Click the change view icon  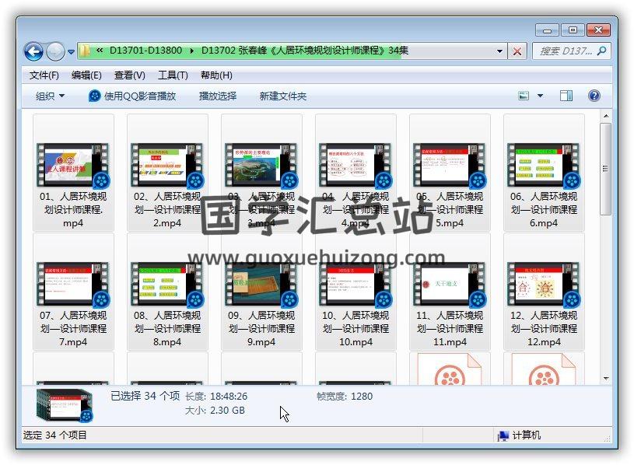pyautogui.click(x=524, y=96)
